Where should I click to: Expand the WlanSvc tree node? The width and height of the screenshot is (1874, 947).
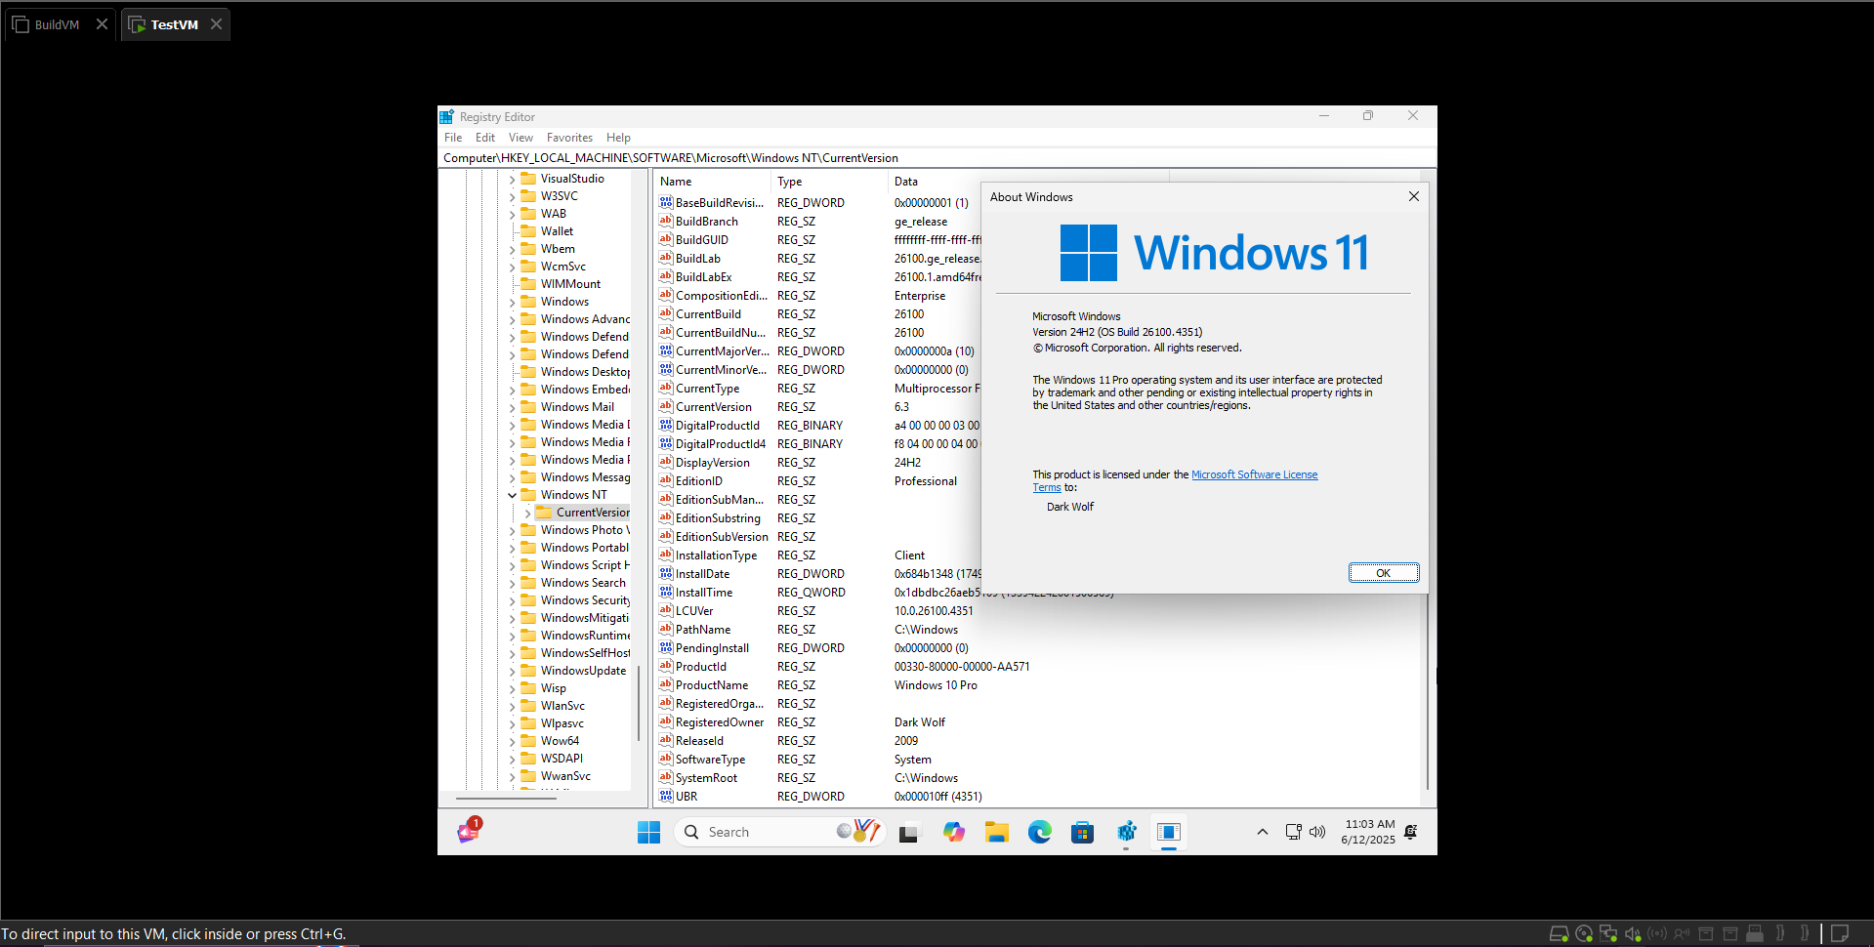(512, 706)
